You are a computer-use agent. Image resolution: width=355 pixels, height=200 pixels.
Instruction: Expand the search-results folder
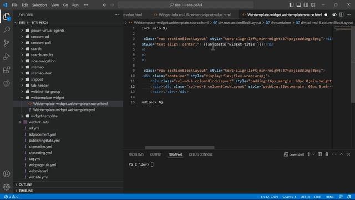click(x=42, y=55)
